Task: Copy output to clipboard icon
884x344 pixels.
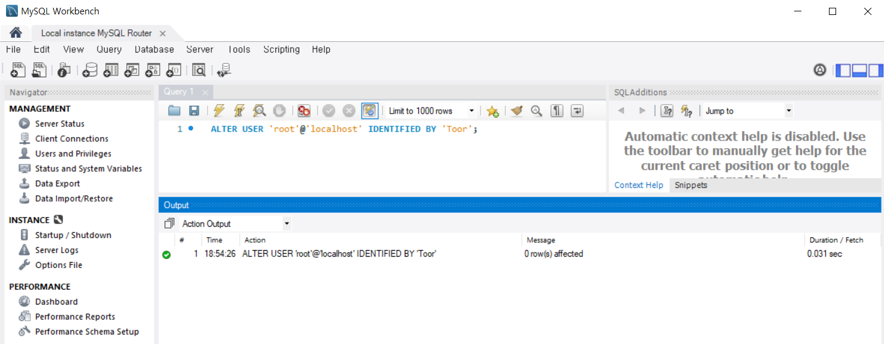Action: tap(169, 224)
